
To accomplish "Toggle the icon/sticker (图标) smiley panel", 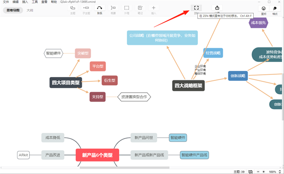I will click(x=264, y=9).
